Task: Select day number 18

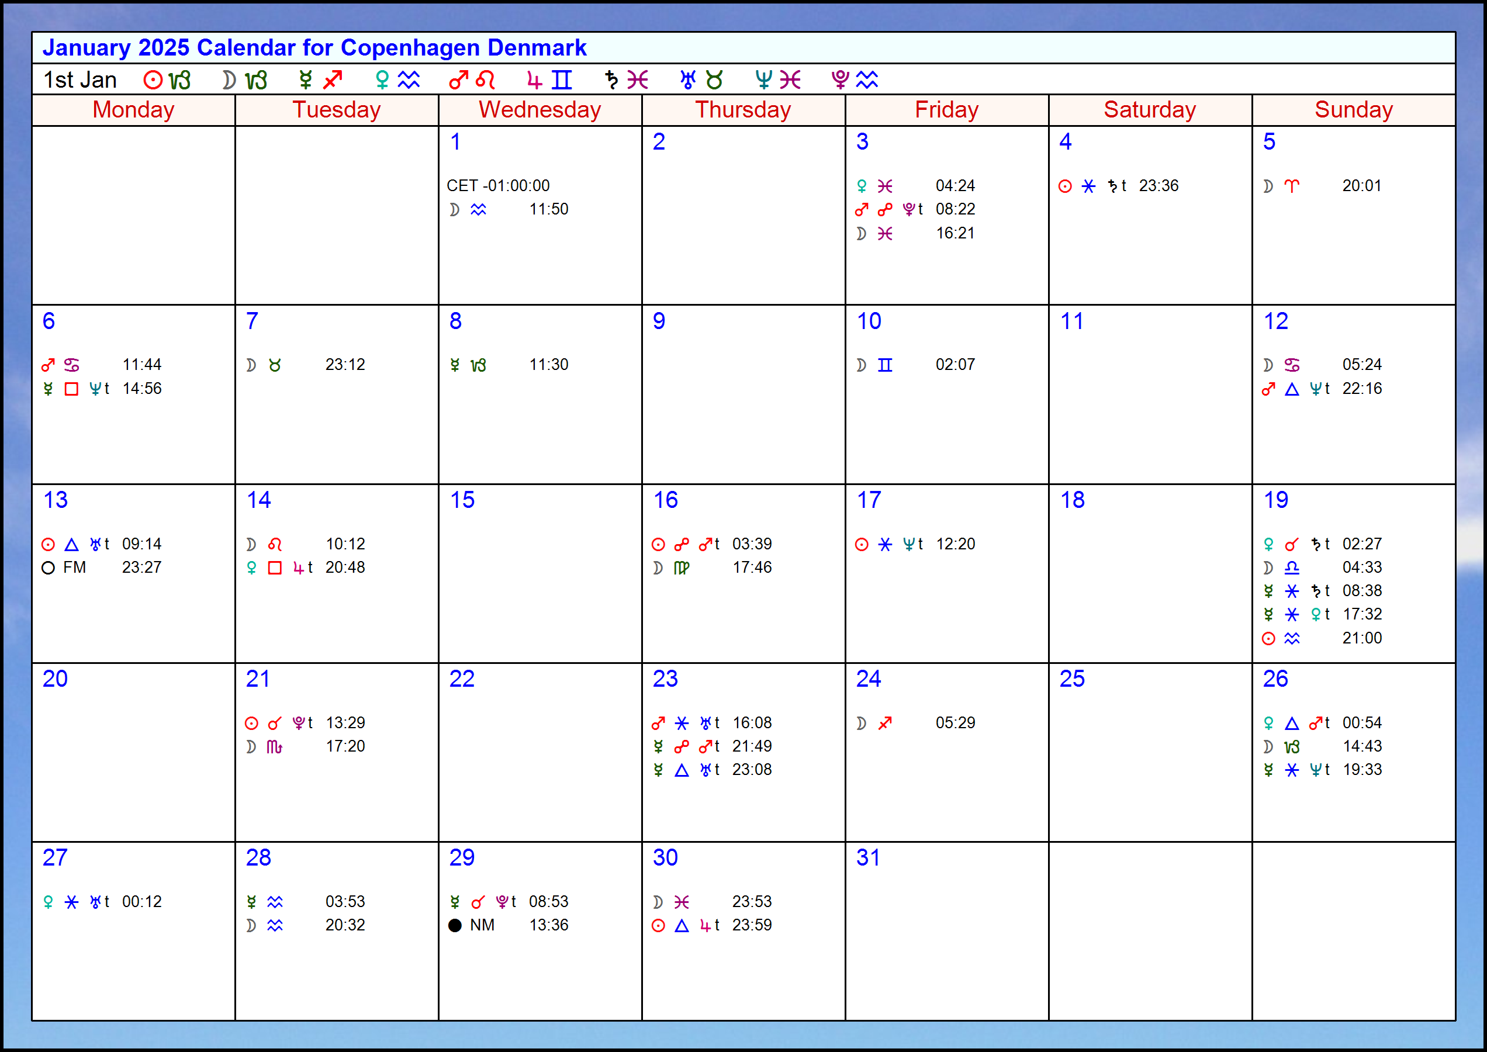Action: (x=1073, y=500)
